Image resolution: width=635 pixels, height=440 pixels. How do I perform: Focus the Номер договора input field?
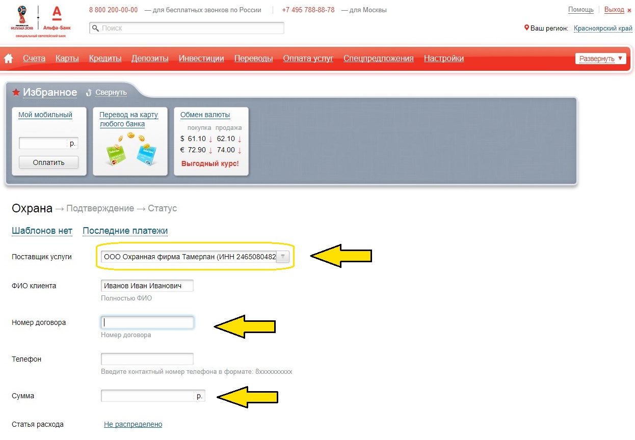(x=147, y=322)
